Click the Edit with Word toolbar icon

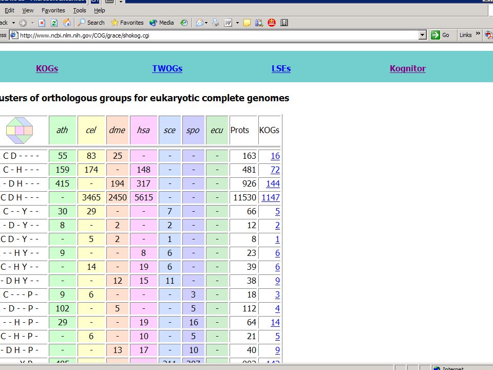[228, 23]
